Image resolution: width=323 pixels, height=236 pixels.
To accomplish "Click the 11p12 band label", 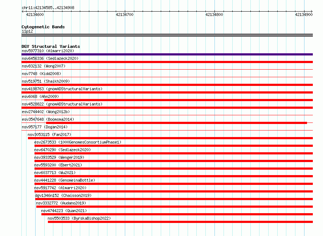I will click(x=27, y=31).
